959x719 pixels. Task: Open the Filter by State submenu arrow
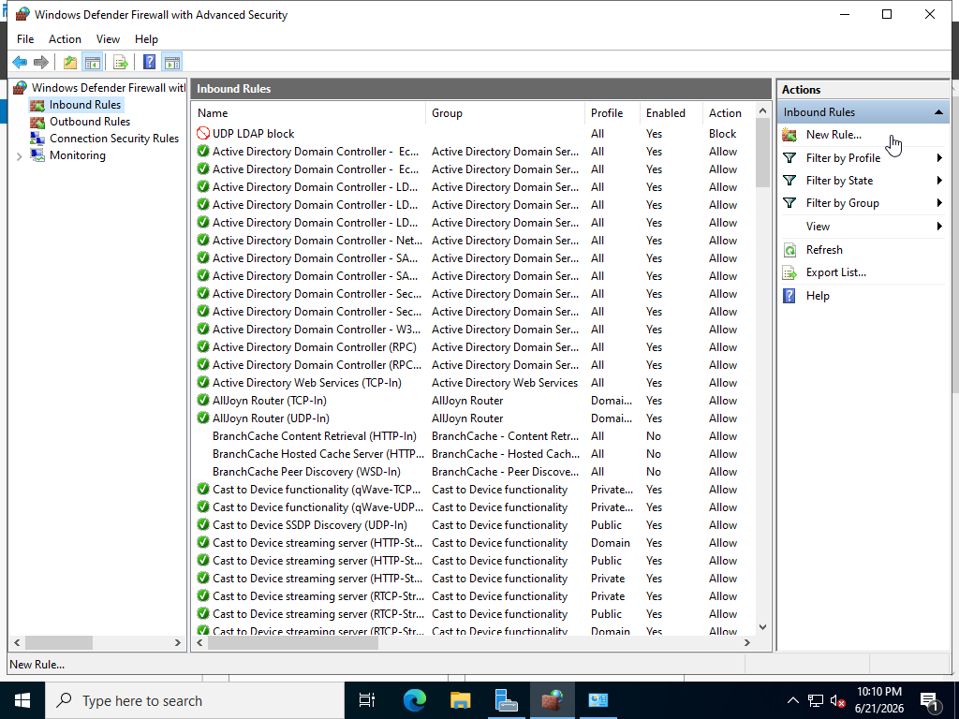(x=939, y=181)
